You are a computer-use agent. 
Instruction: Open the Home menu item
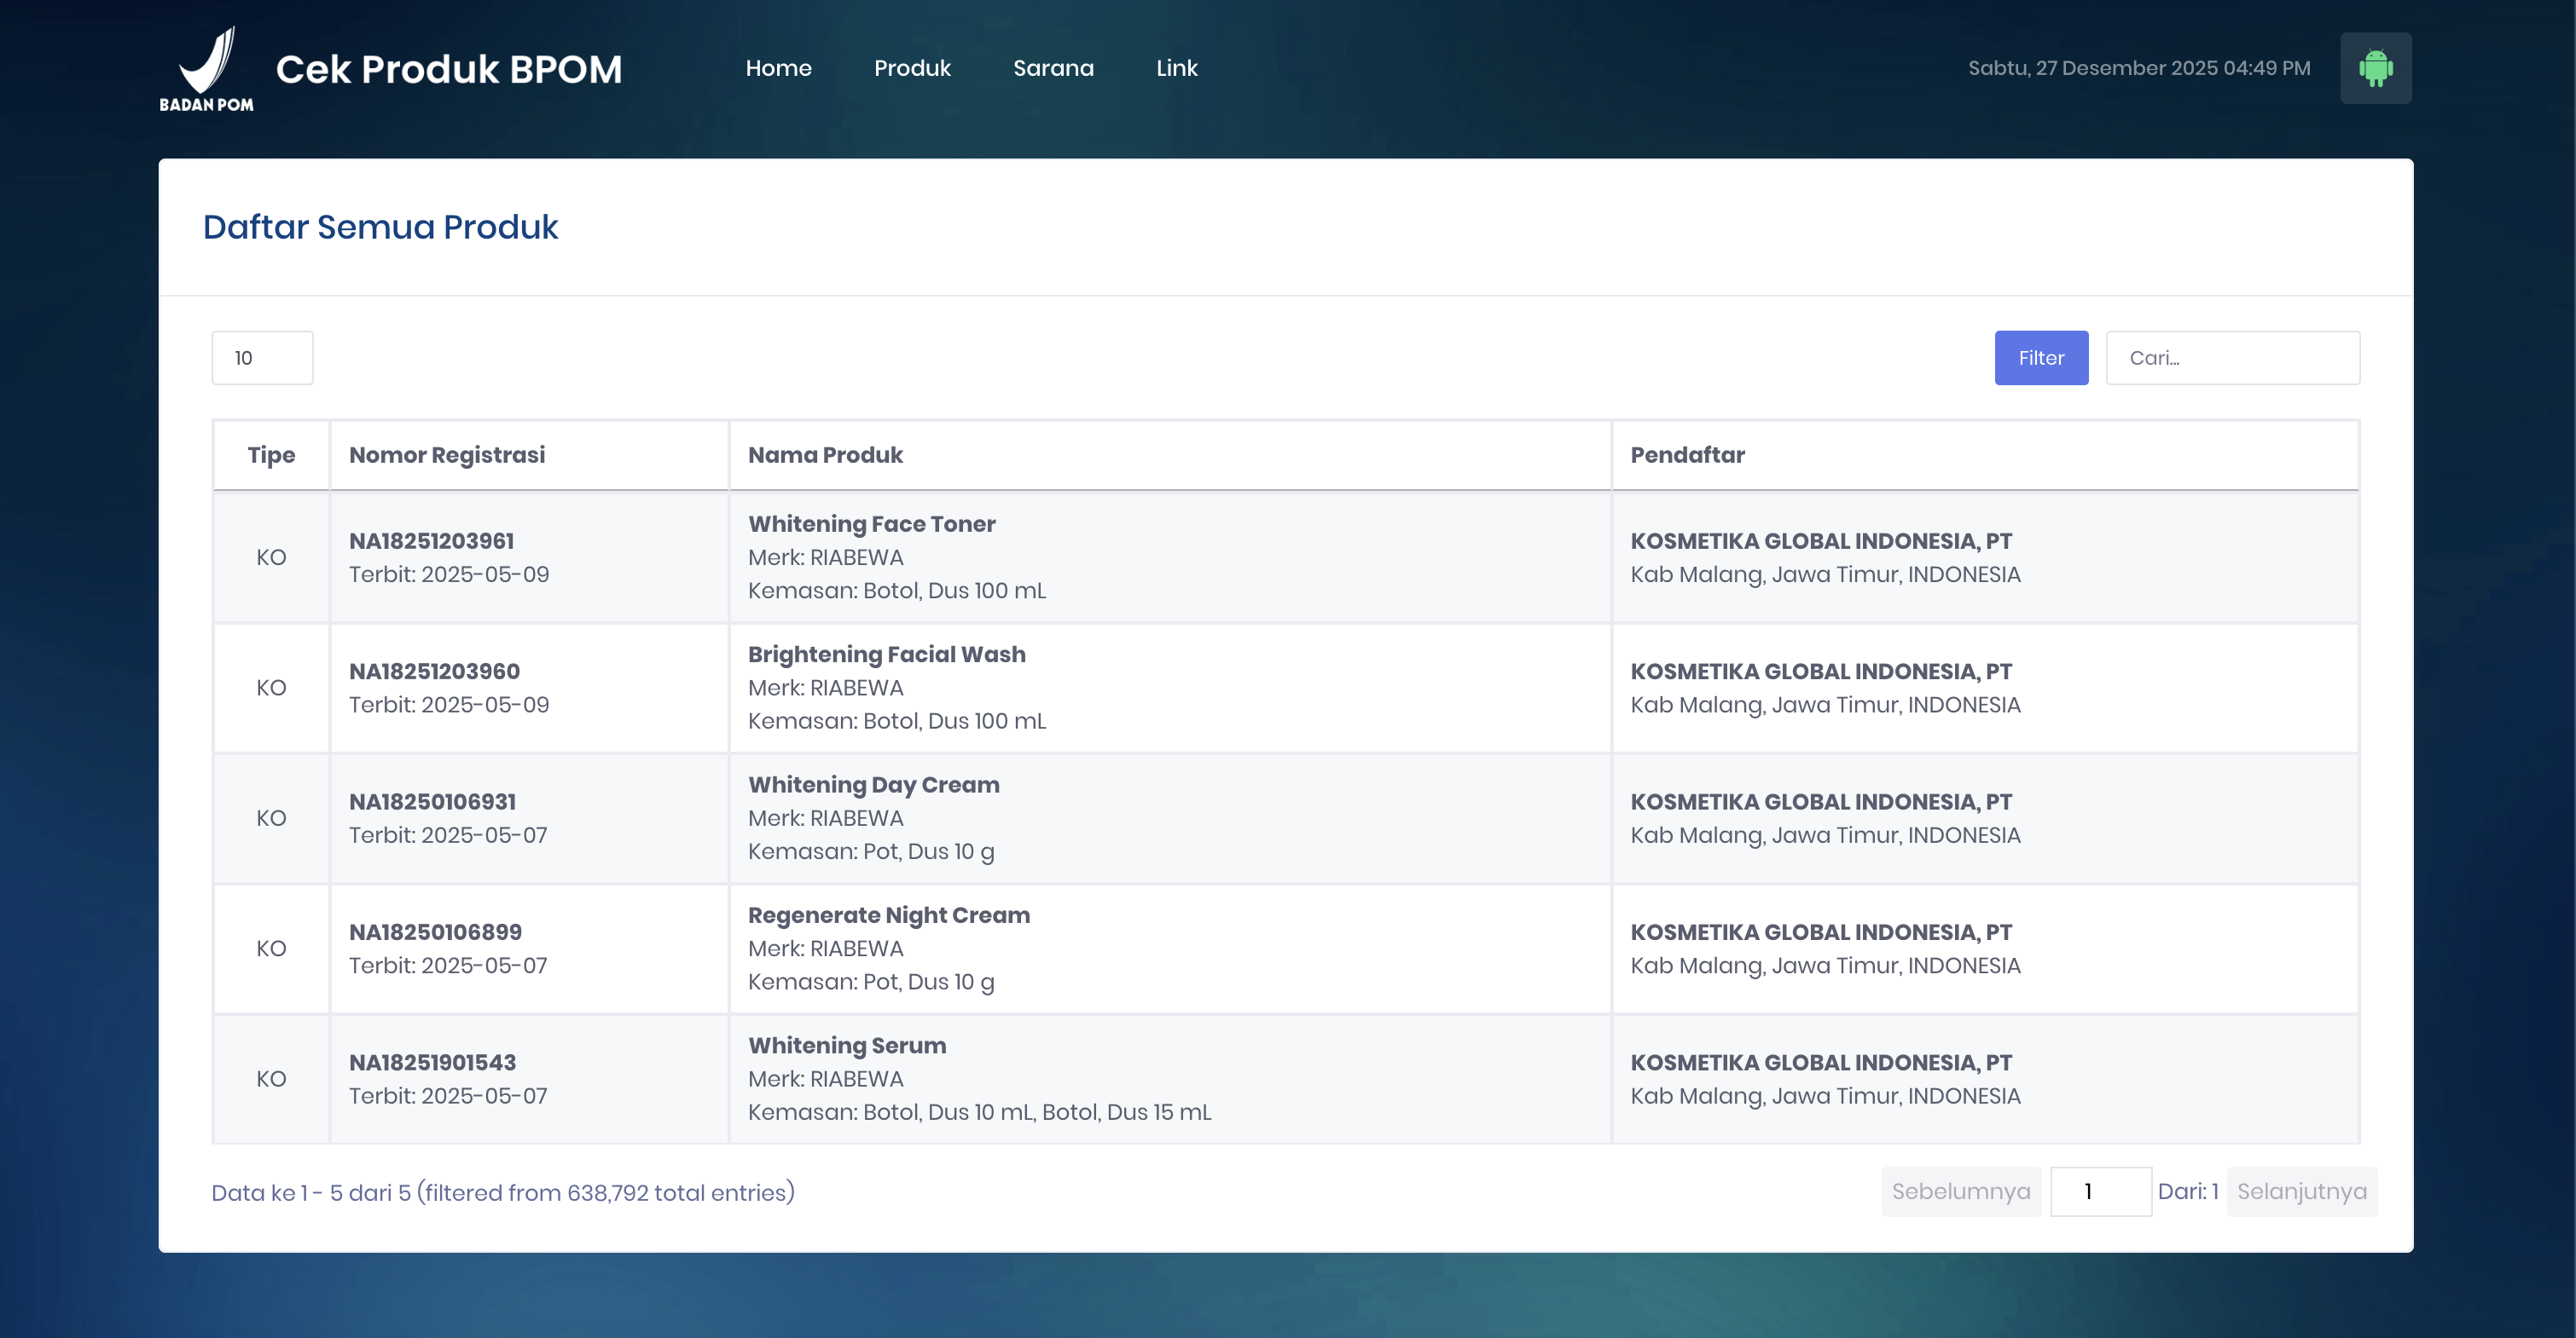778,68
